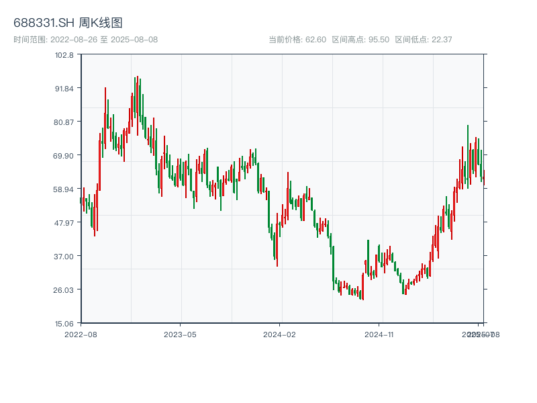
Task: Click the 91.84 y-axis label
Action: [64, 89]
